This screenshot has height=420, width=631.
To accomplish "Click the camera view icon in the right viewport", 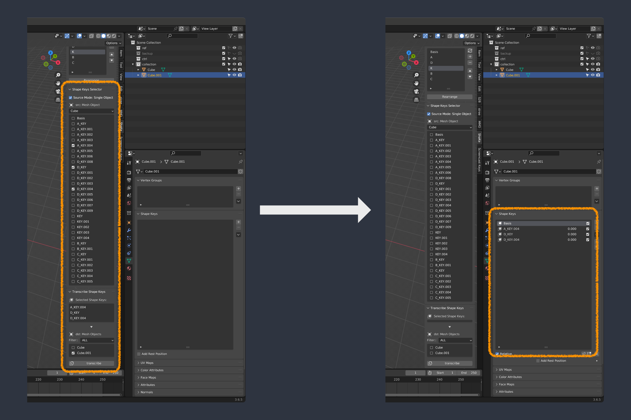I will pyautogui.click(x=416, y=91).
